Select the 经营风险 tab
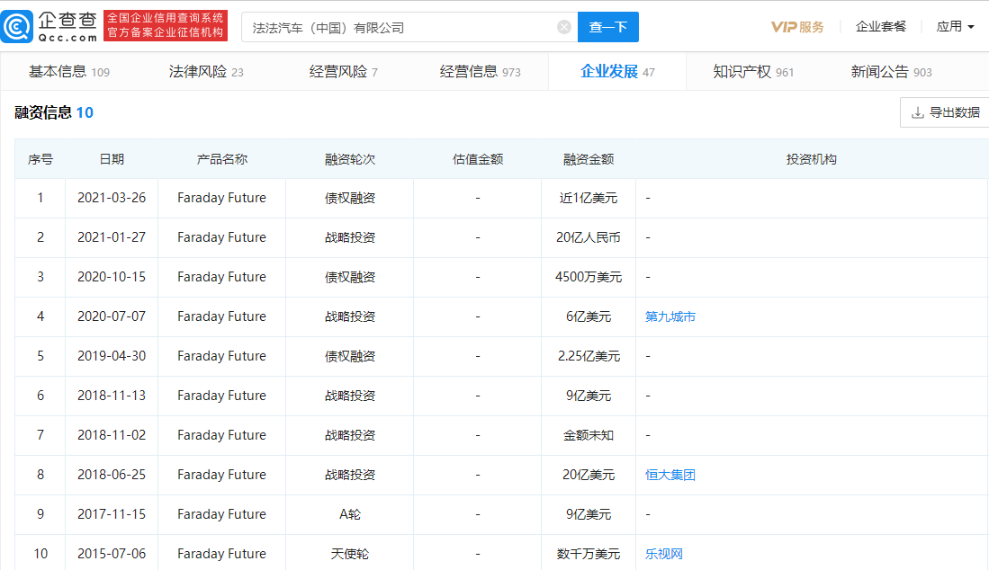 coord(343,72)
